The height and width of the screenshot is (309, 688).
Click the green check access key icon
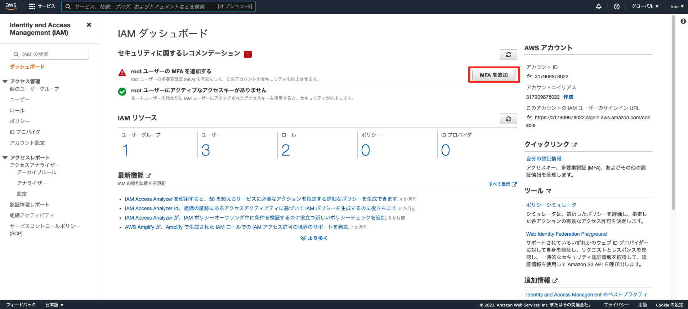tap(122, 92)
